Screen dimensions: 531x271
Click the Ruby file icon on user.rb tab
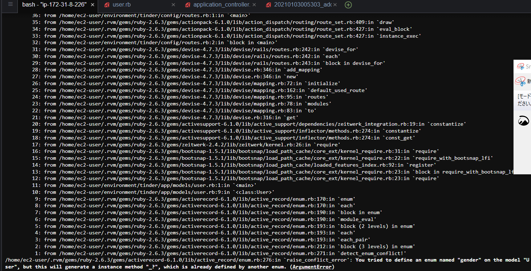point(107,5)
